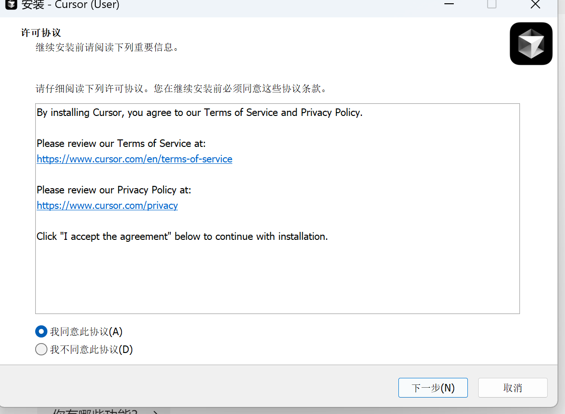Click the 'Click "I accept the agreement"' line

pos(182,236)
